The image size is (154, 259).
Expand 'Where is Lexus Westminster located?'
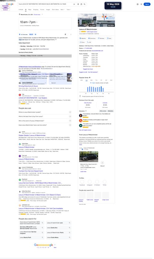pos(45,112)
